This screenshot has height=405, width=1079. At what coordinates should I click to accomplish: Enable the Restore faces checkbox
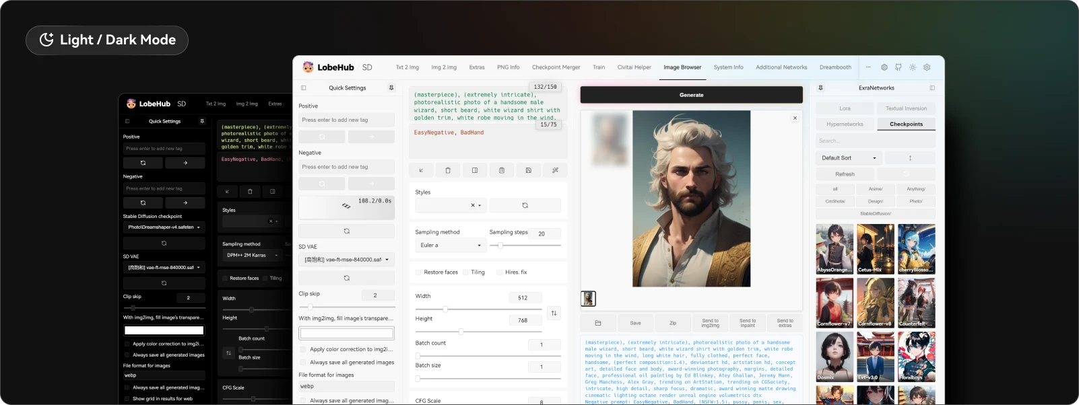(419, 272)
